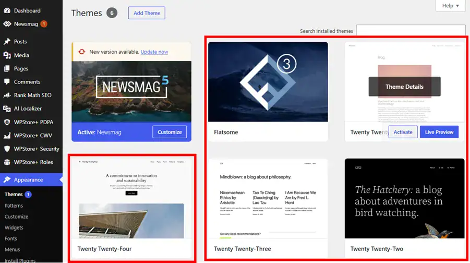470x263 pixels.
Task: Click the Pages icon in the sidebar
Action: click(x=7, y=69)
